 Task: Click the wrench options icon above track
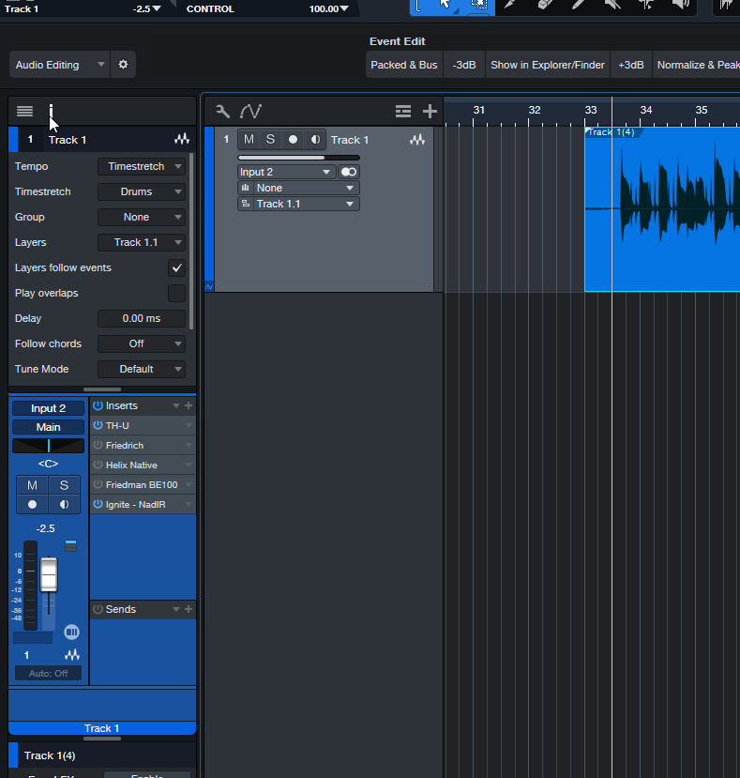[222, 111]
